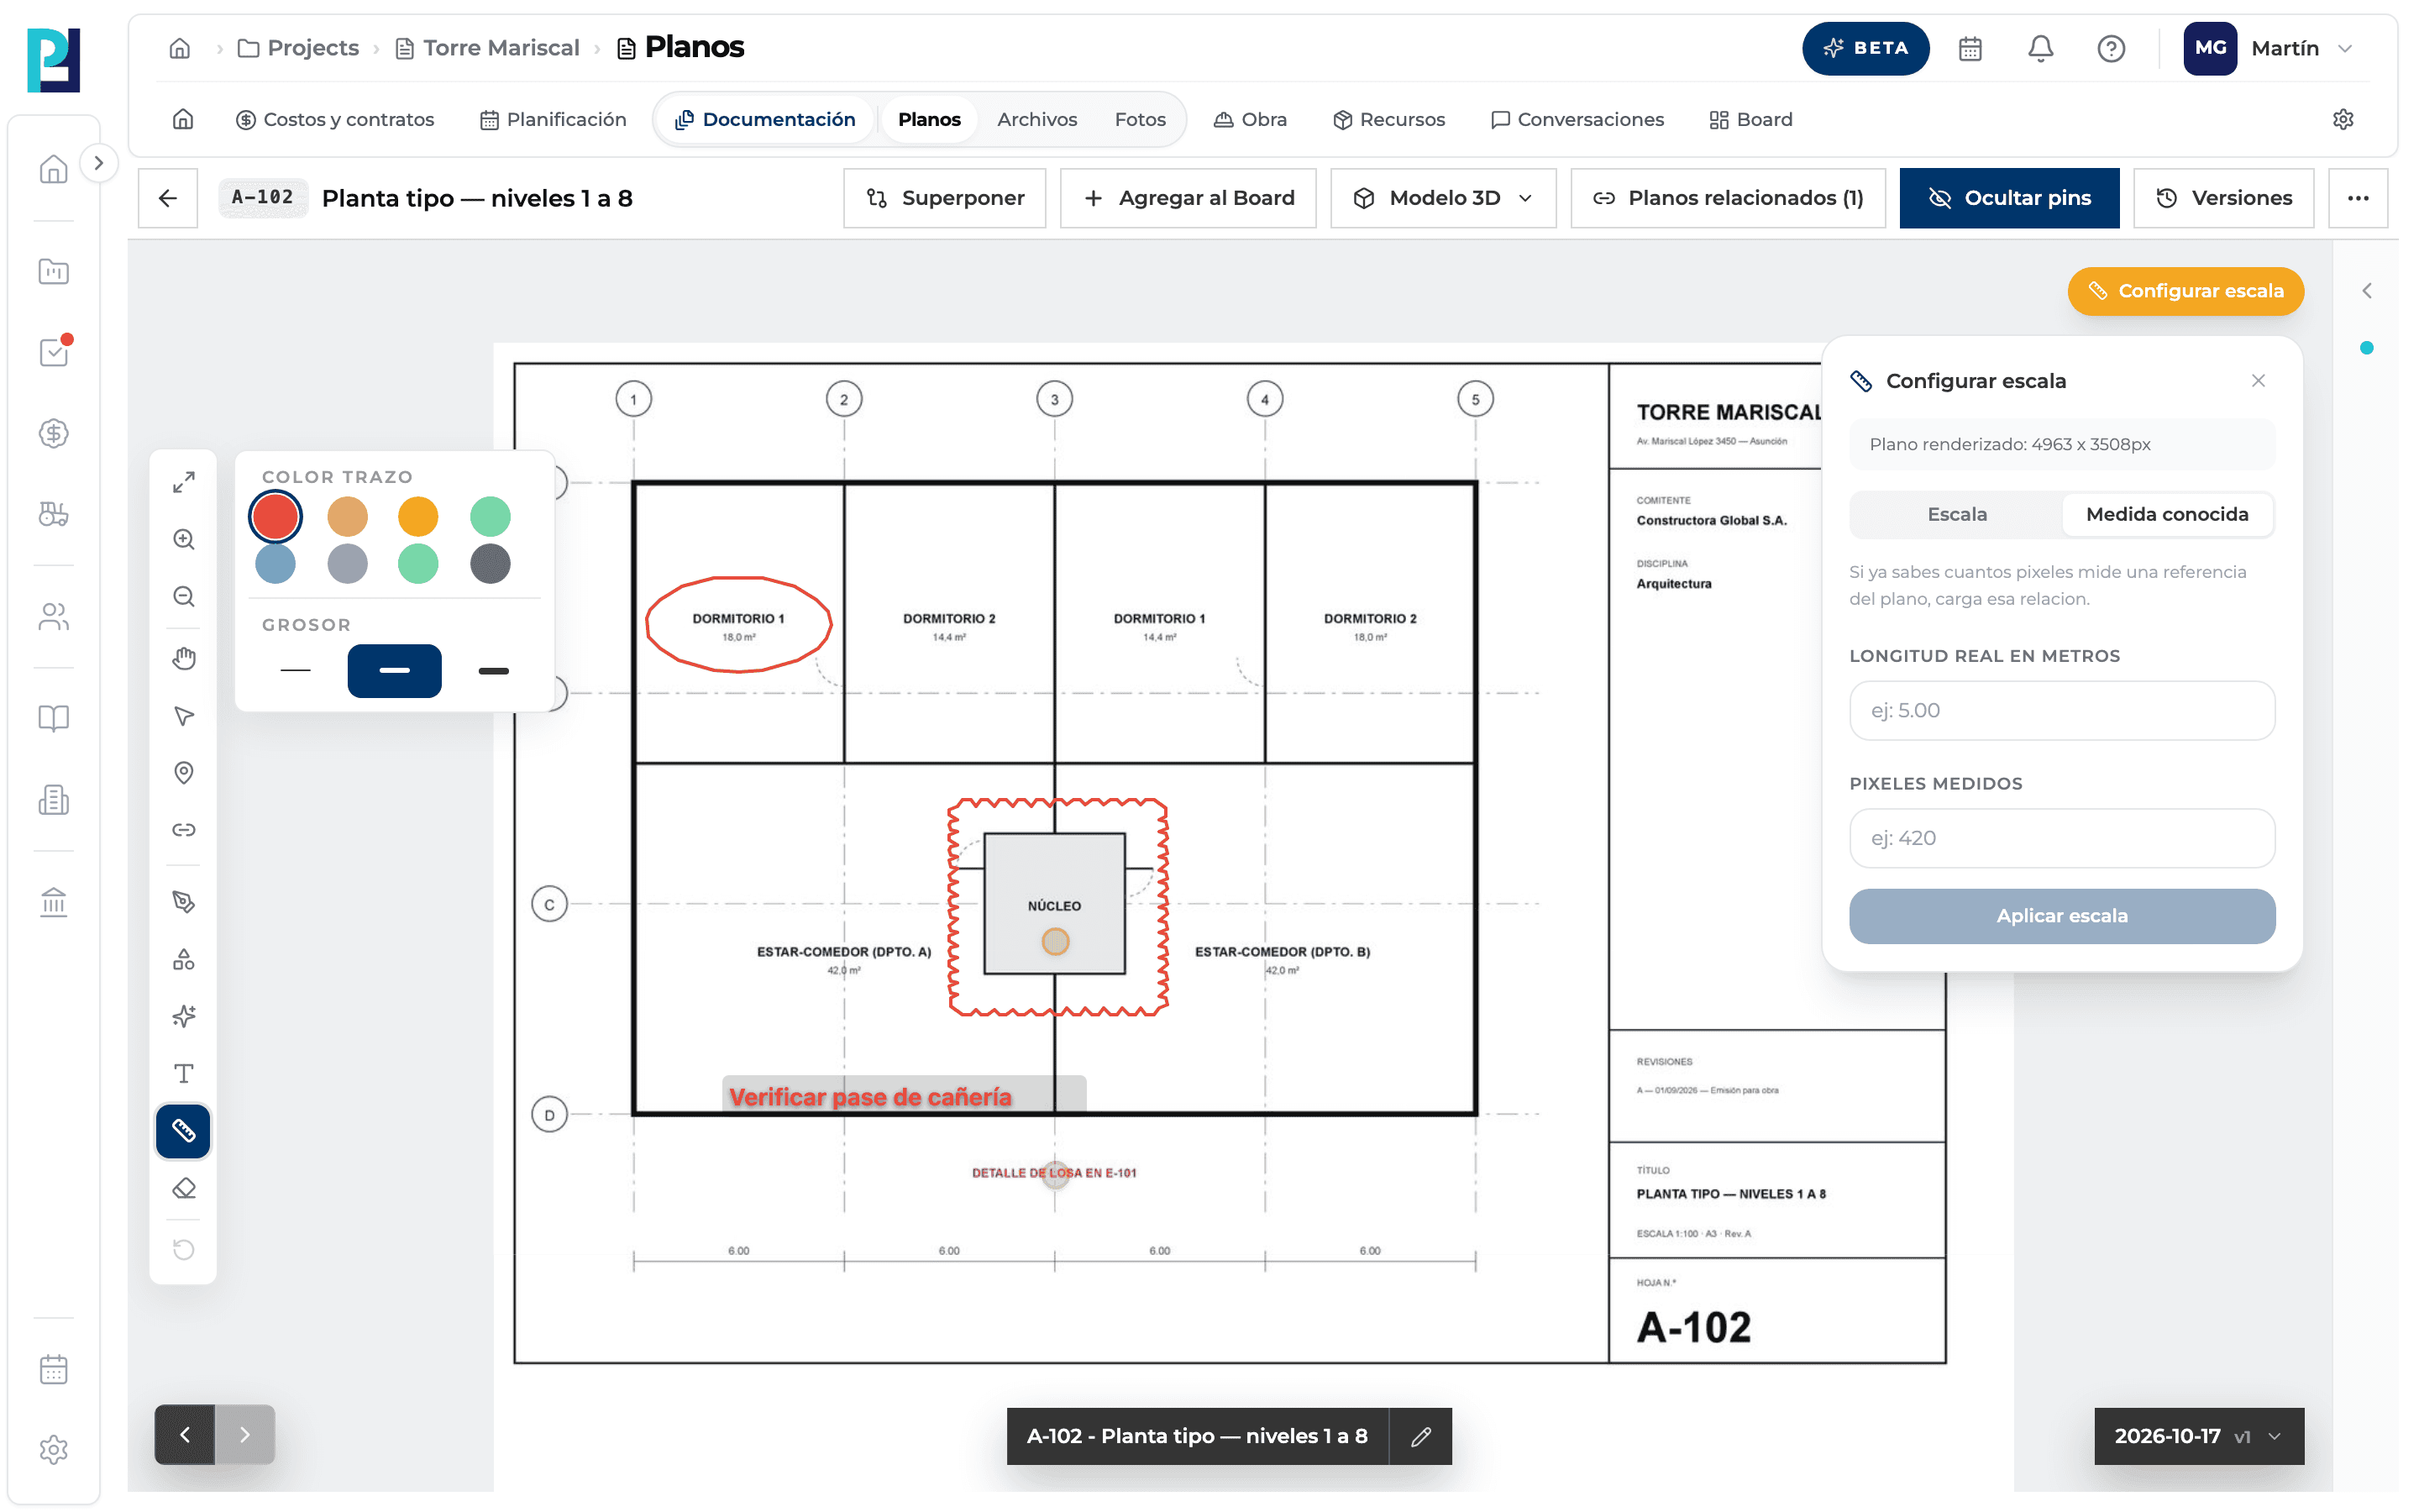Screen dimensions: 2419x1512
Task: Click the Versiones button
Action: [x=2223, y=198]
